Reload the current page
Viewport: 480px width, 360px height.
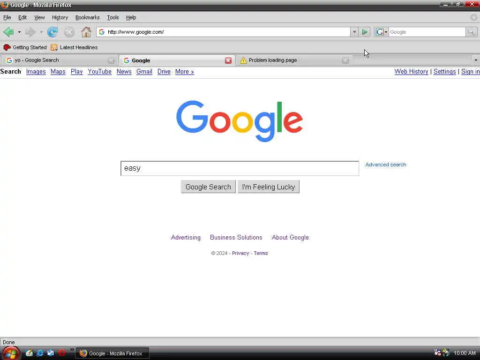[x=52, y=32]
